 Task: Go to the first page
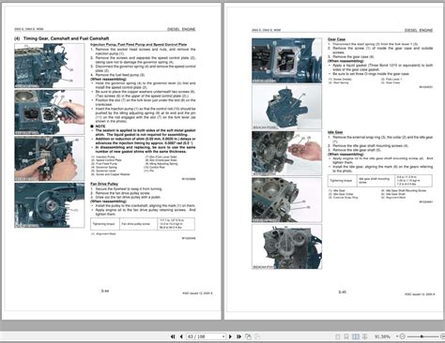pos(173,336)
